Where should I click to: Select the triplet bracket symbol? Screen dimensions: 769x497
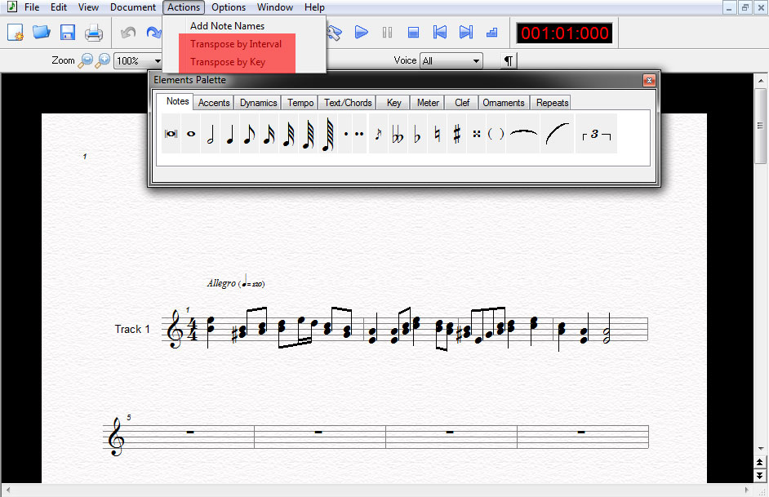coord(597,134)
